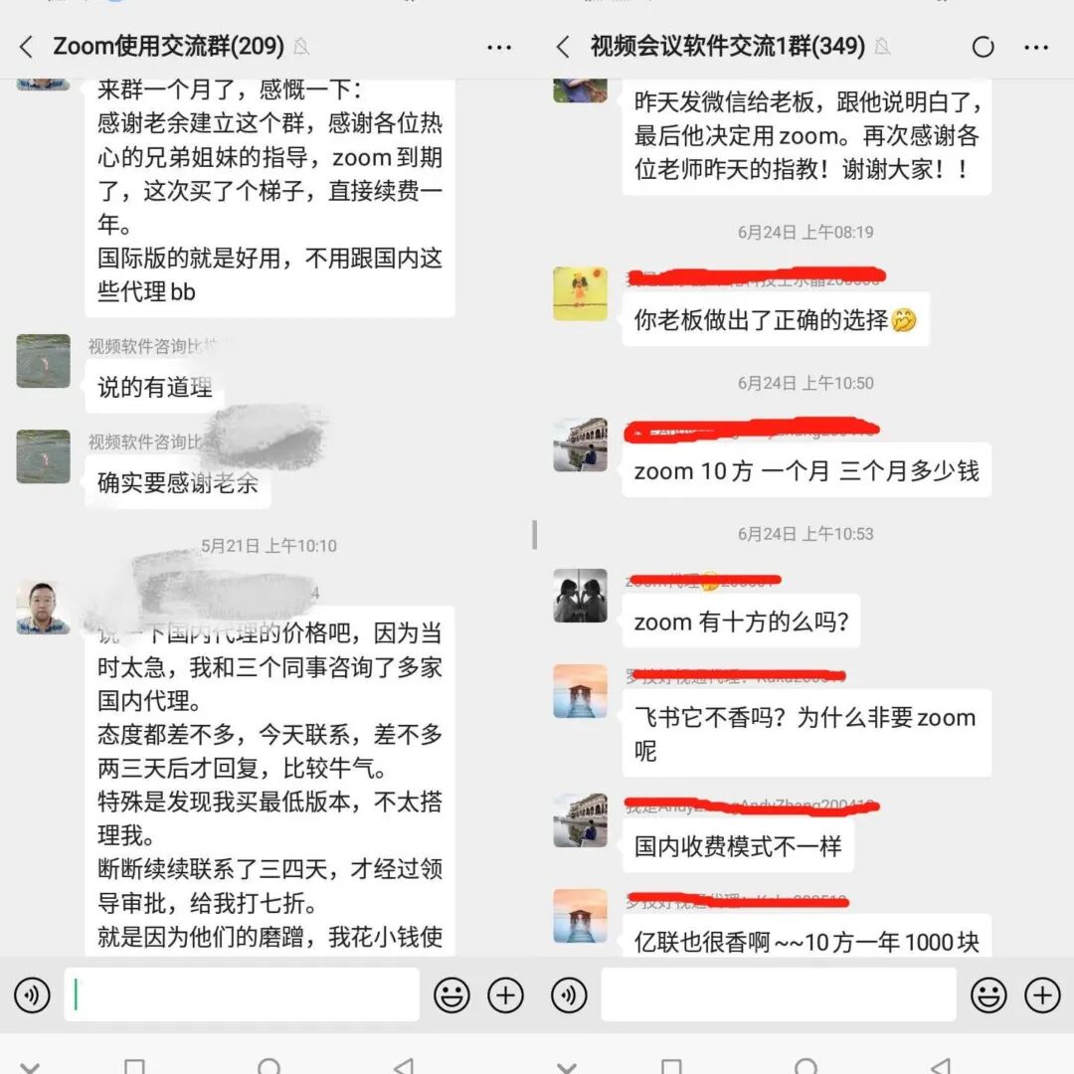Open more options in Zoom使用交流群
1074x1074 pixels.
pos(498,48)
